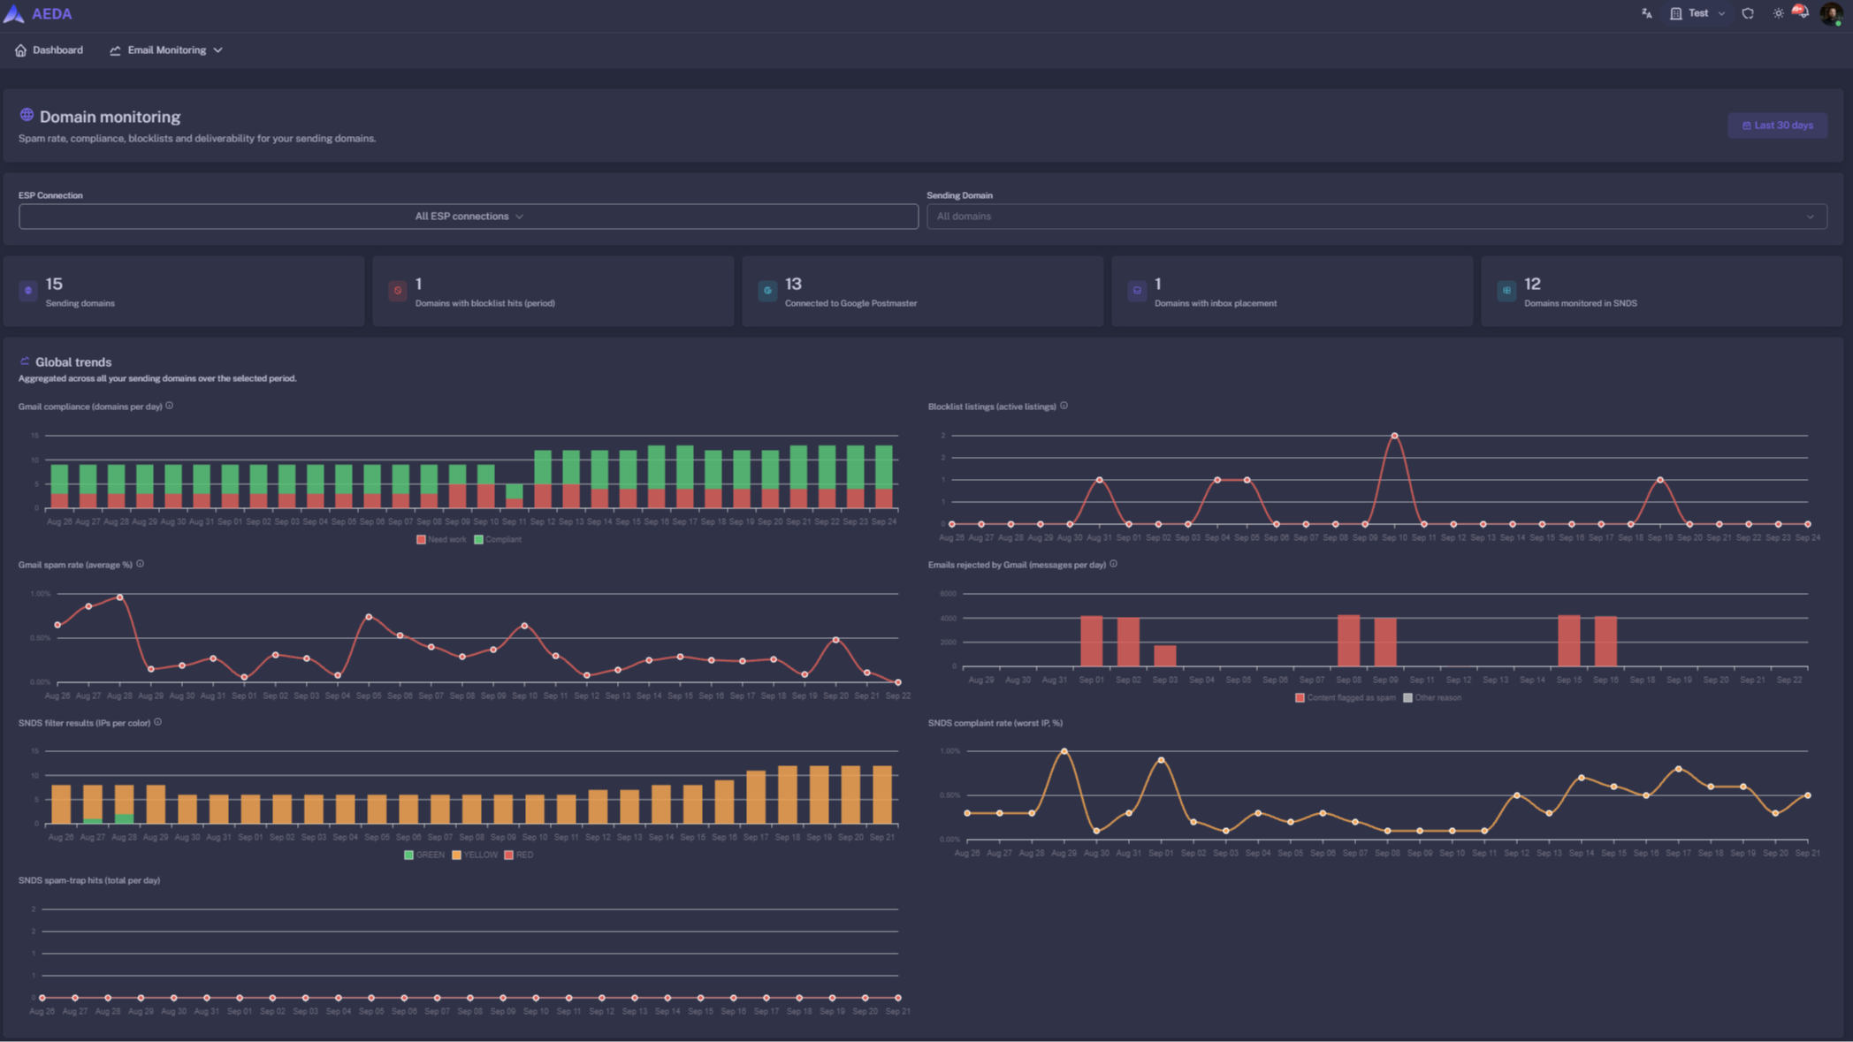Image resolution: width=1853 pixels, height=1042 pixels.
Task: Toggle the Need work legend series
Action: click(441, 539)
